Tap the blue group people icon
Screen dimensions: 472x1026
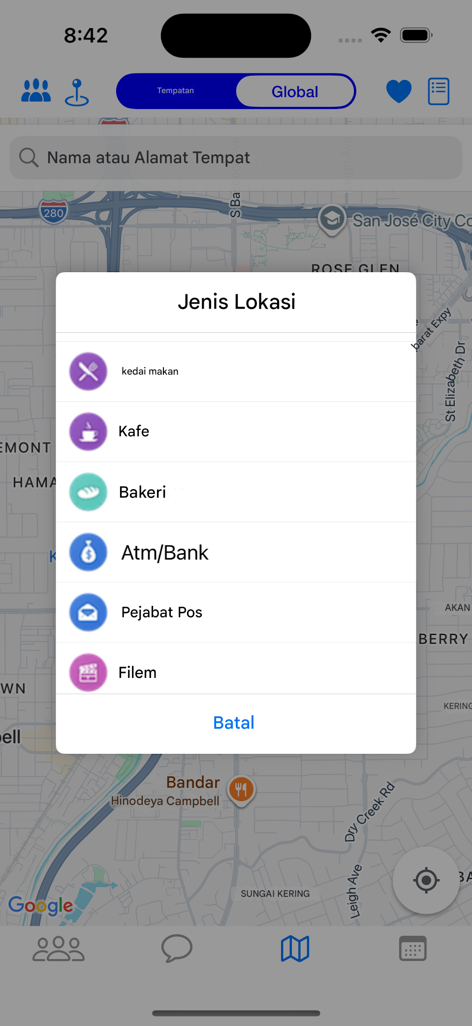(36, 91)
